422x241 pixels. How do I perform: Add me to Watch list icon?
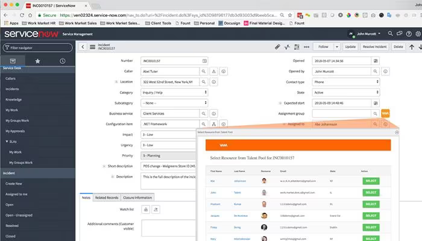tap(156, 210)
